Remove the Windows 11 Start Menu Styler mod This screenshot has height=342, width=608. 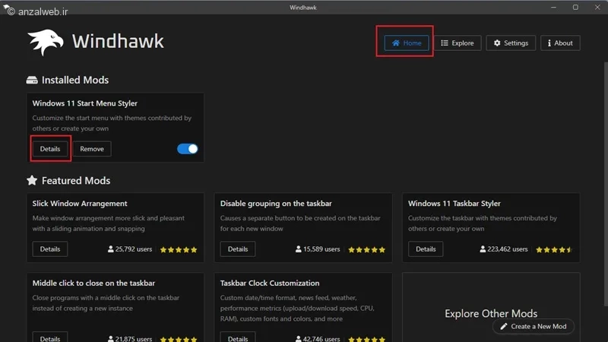coord(92,149)
